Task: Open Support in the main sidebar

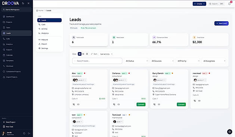Action: [x=16, y=50]
